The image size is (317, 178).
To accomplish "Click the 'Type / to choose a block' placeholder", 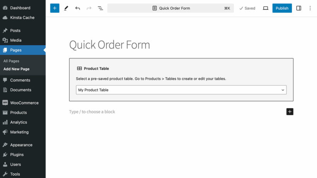I will [x=92, y=112].
